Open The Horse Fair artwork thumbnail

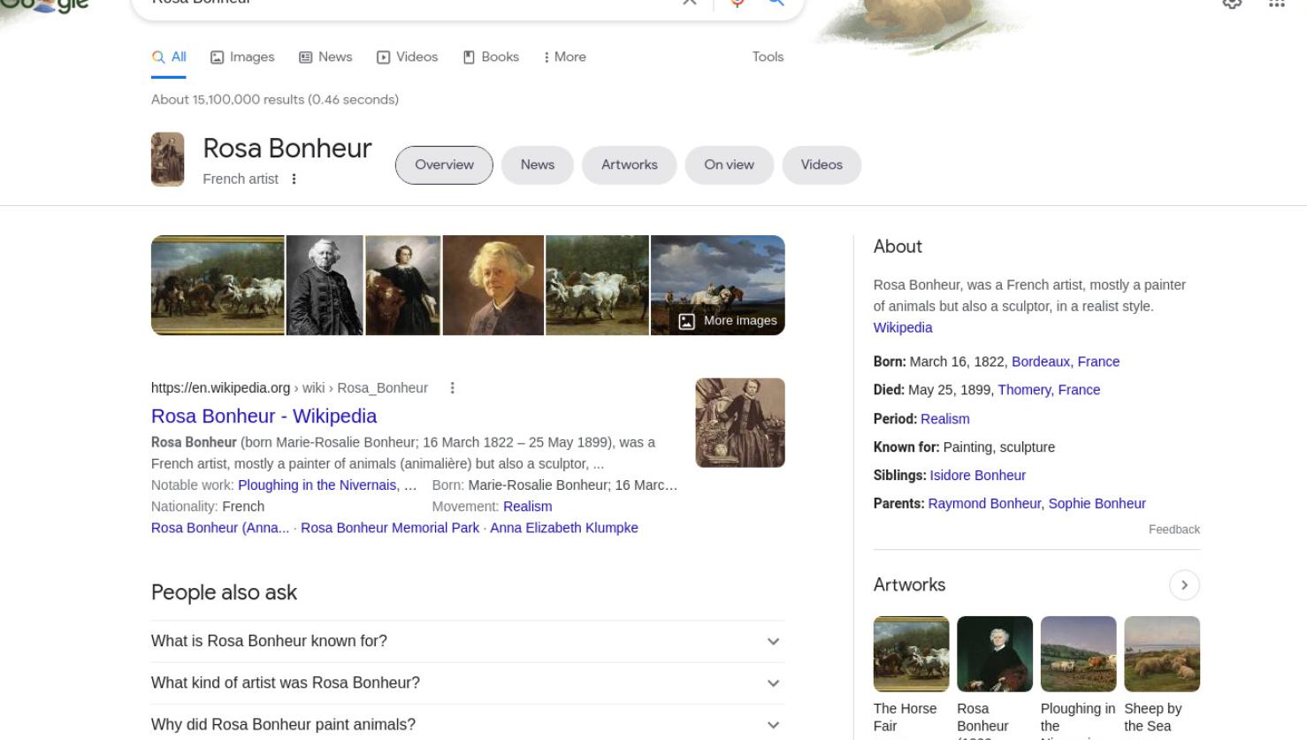(x=911, y=653)
